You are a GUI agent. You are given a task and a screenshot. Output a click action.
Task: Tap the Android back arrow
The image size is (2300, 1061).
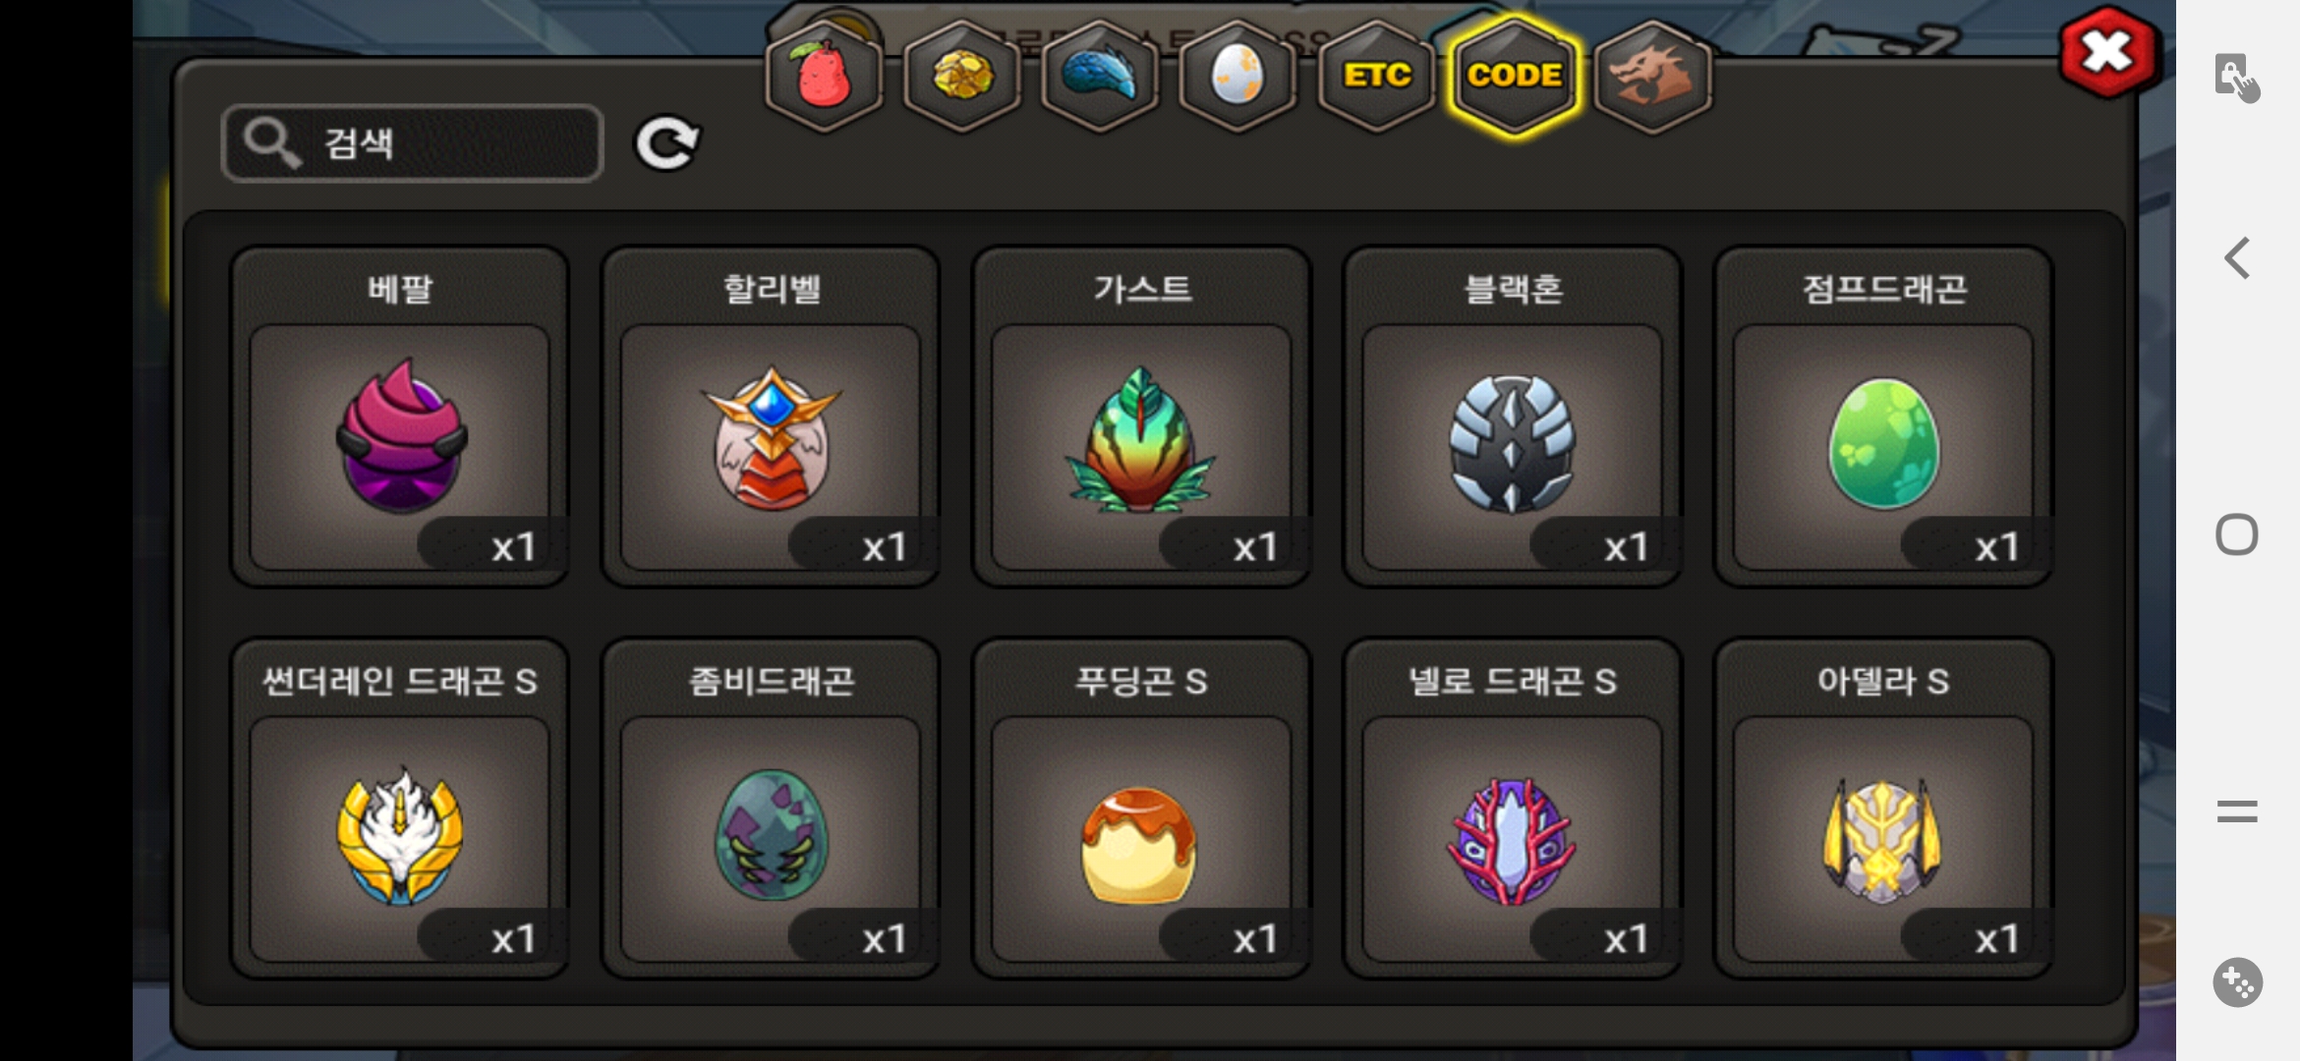tap(2237, 258)
